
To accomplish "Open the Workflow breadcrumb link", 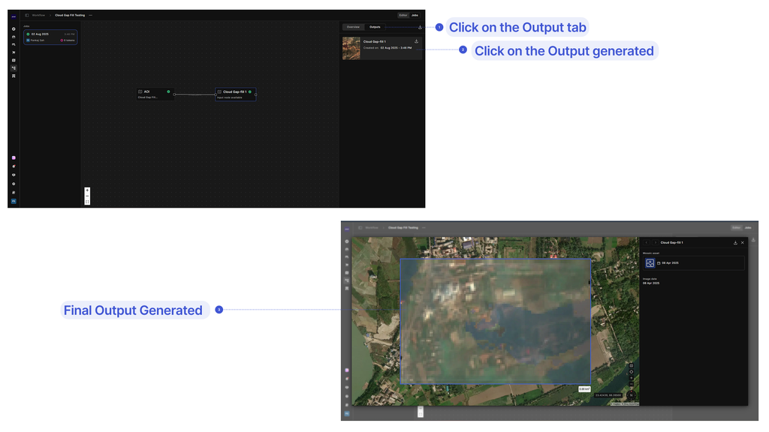I will (38, 15).
